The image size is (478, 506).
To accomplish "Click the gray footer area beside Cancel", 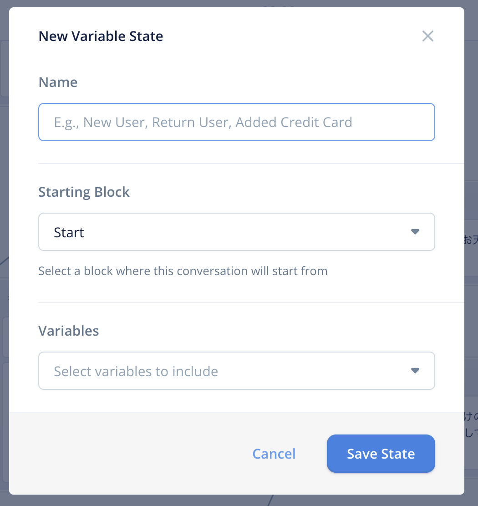I will 129,454.
